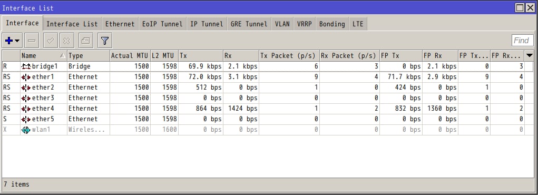
Task: Click the ether2 interface icon
Action: point(26,87)
